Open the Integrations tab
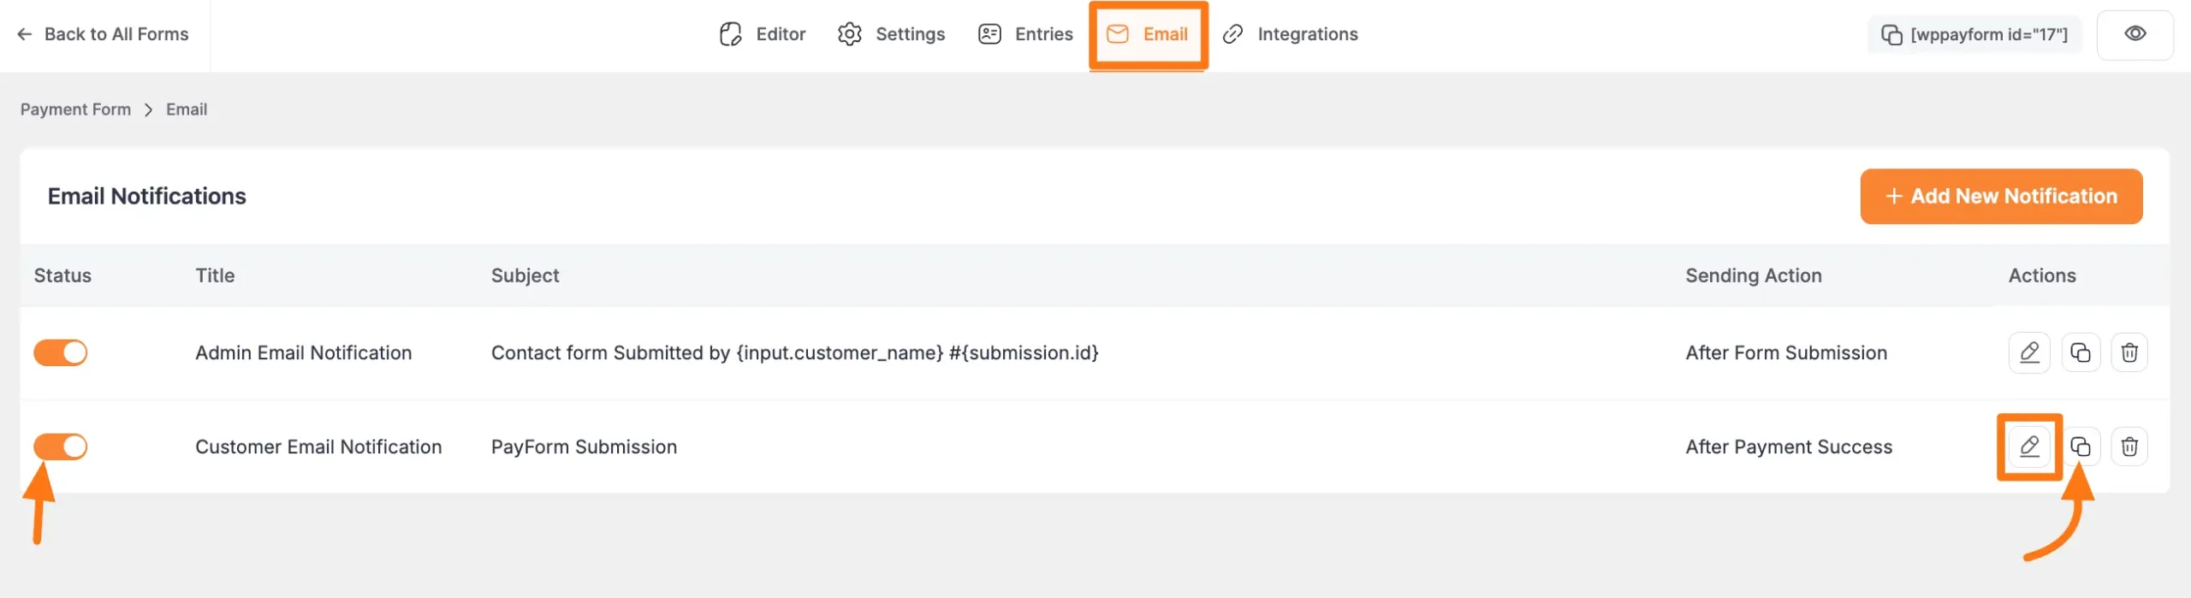Viewport: 2191px width, 598px height. click(1291, 34)
